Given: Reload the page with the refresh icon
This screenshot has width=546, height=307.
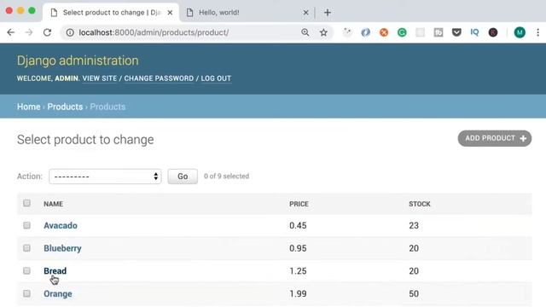Looking at the screenshot, I should [x=48, y=32].
